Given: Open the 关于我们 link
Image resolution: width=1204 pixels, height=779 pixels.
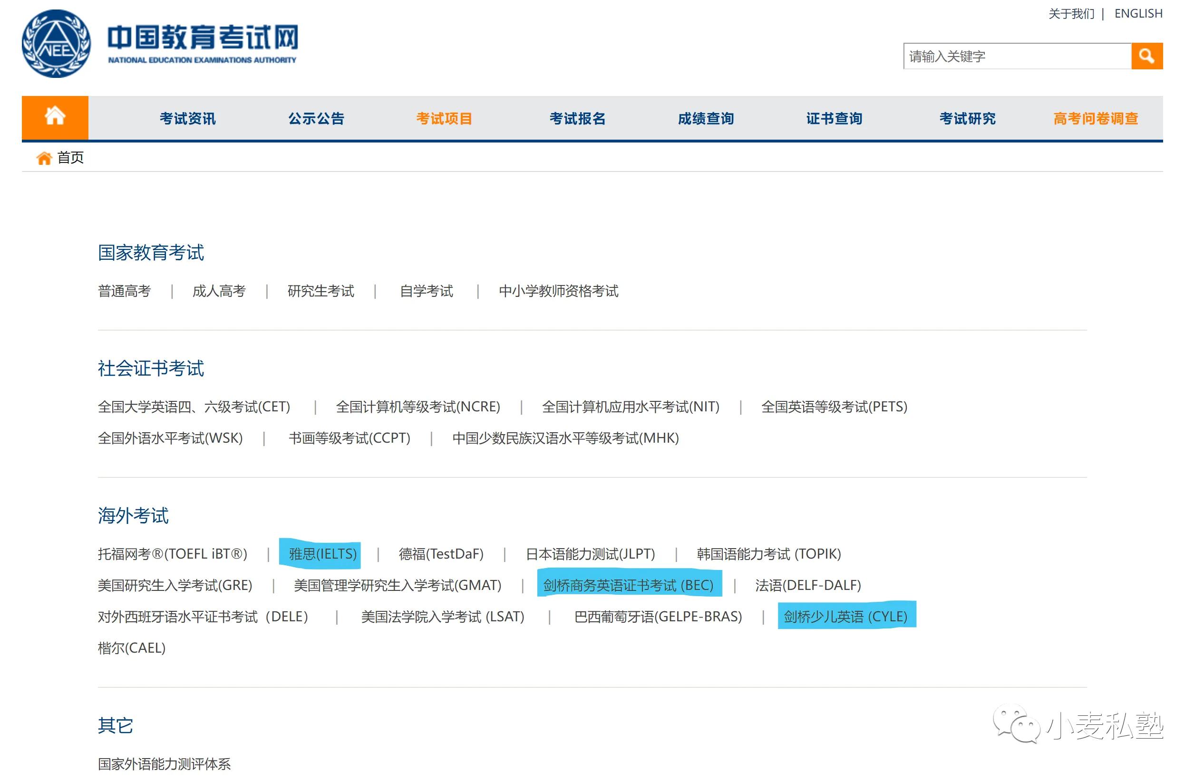Looking at the screenshot, I should coord(1071,14).
